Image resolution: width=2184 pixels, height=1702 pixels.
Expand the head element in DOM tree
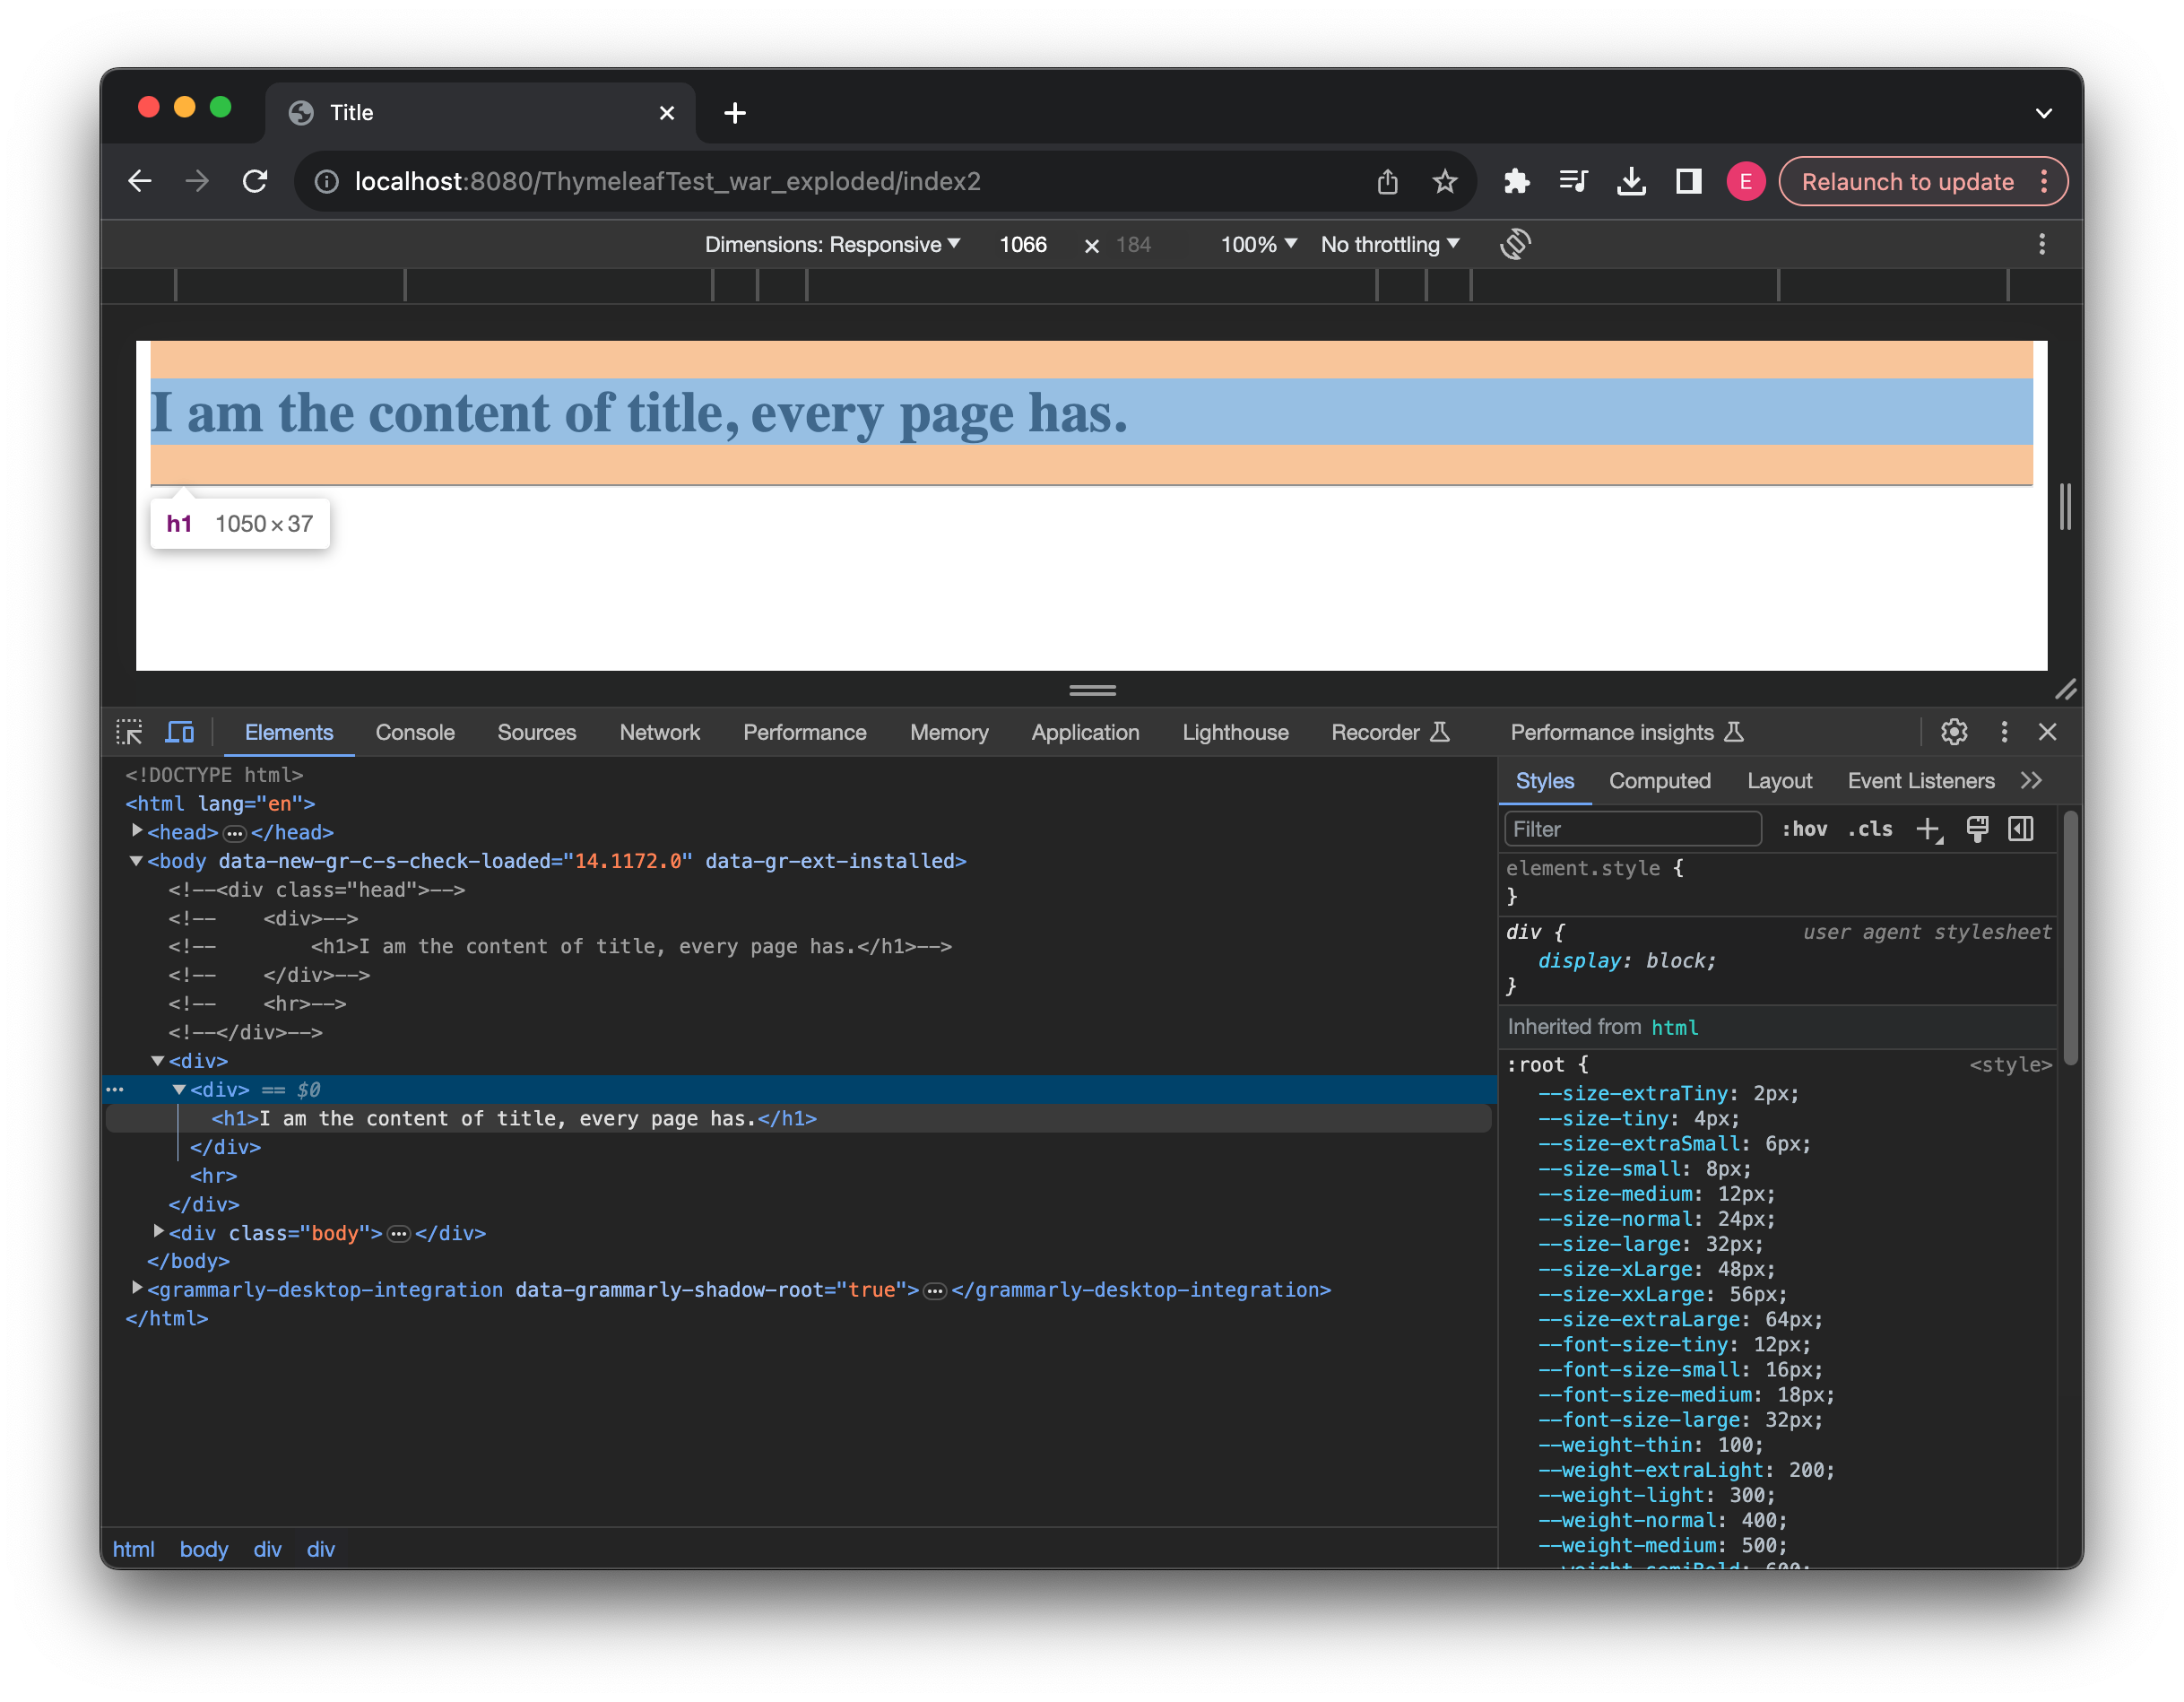[137, 831]
